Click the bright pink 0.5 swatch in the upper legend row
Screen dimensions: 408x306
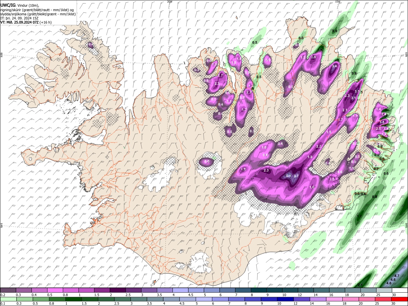point(55,290)
